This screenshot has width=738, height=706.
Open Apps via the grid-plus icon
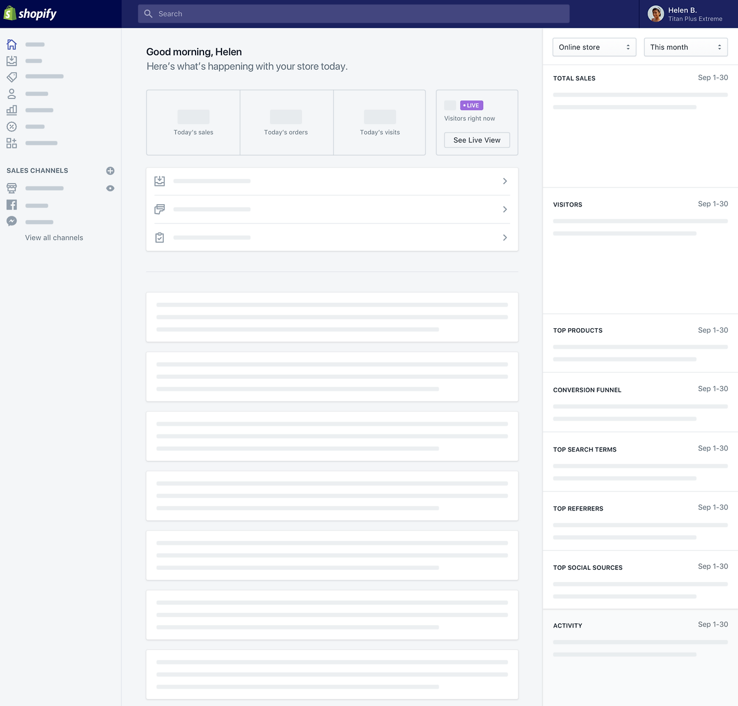coord(12,143)
